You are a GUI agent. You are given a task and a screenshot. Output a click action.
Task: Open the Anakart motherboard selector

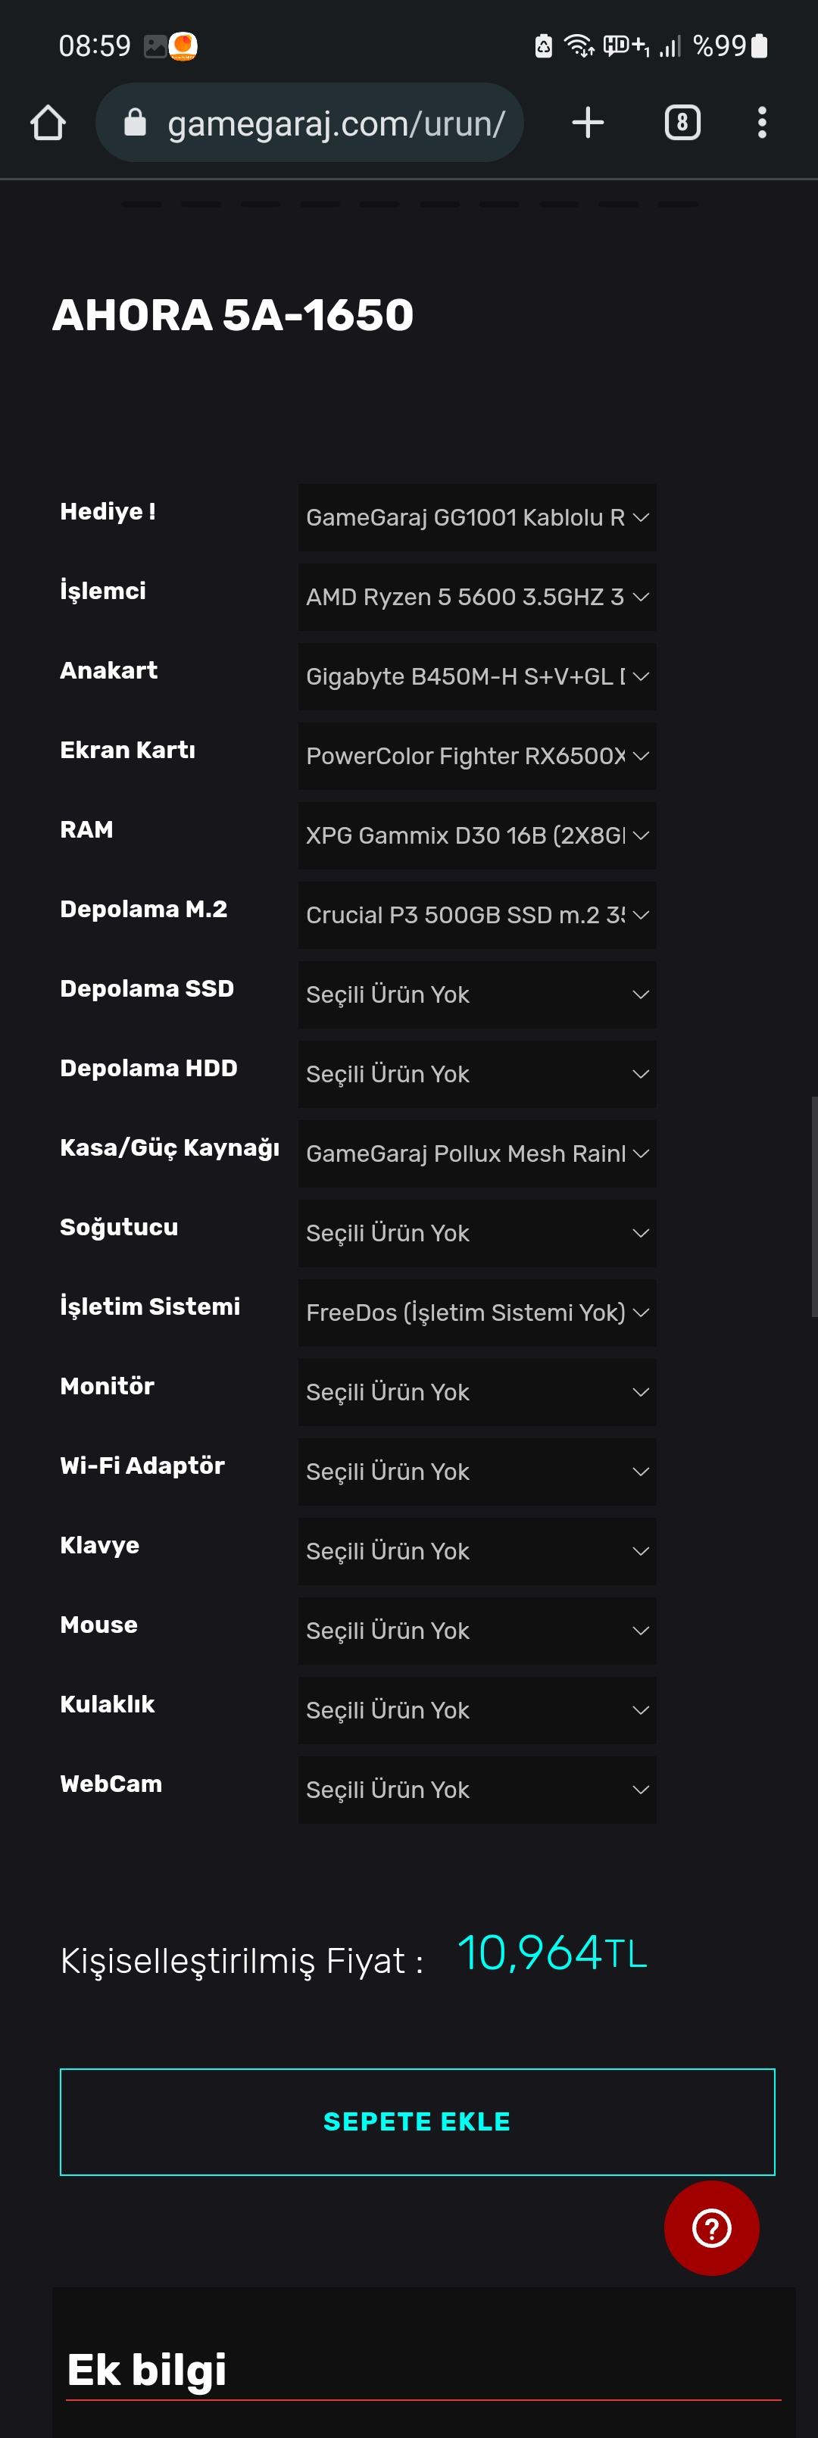coord(476,676)
